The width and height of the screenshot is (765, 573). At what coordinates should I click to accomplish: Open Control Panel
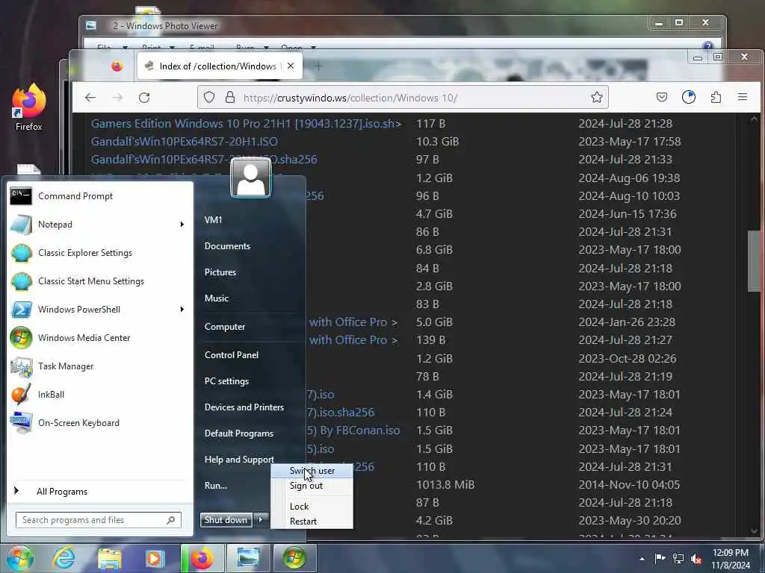coord(232,355)
